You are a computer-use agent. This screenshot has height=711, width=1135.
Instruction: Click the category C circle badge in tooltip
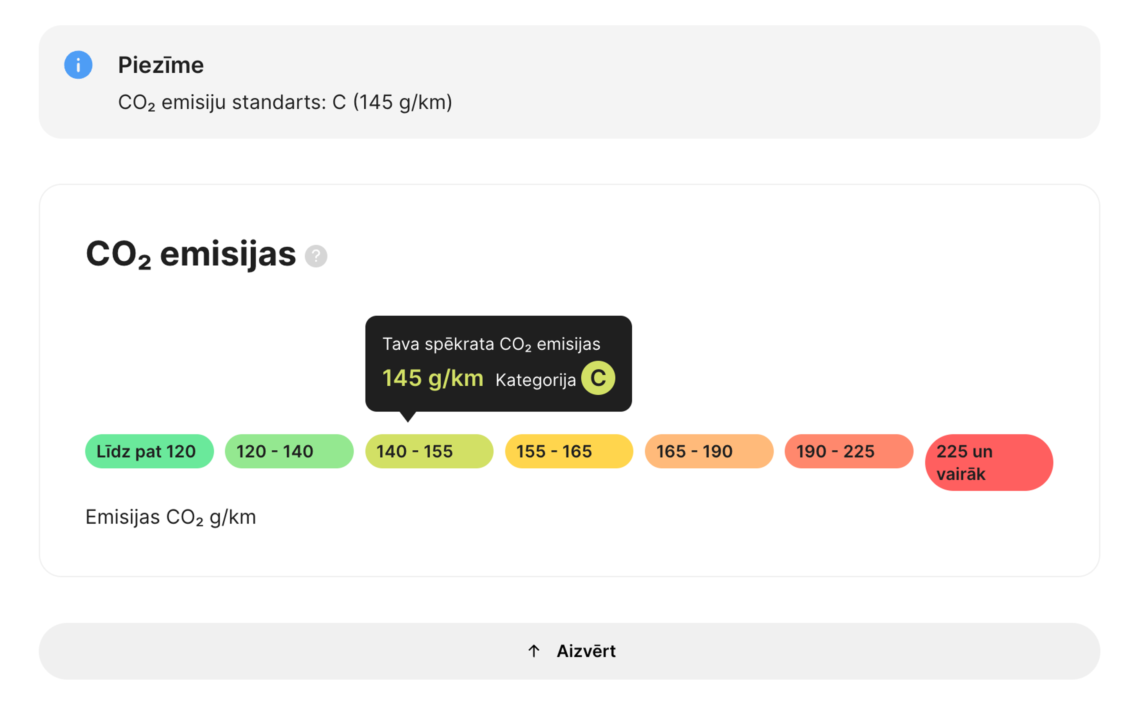pyautogui.click(x=598, y=378)
